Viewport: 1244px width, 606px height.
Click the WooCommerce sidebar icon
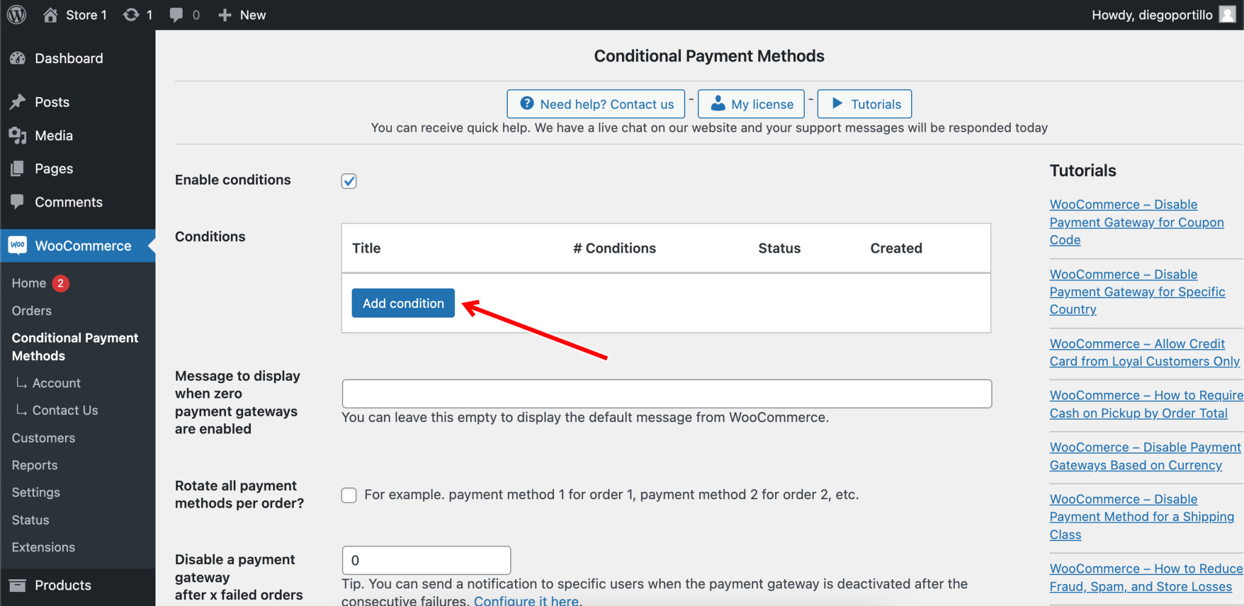[x=17, y=245]
